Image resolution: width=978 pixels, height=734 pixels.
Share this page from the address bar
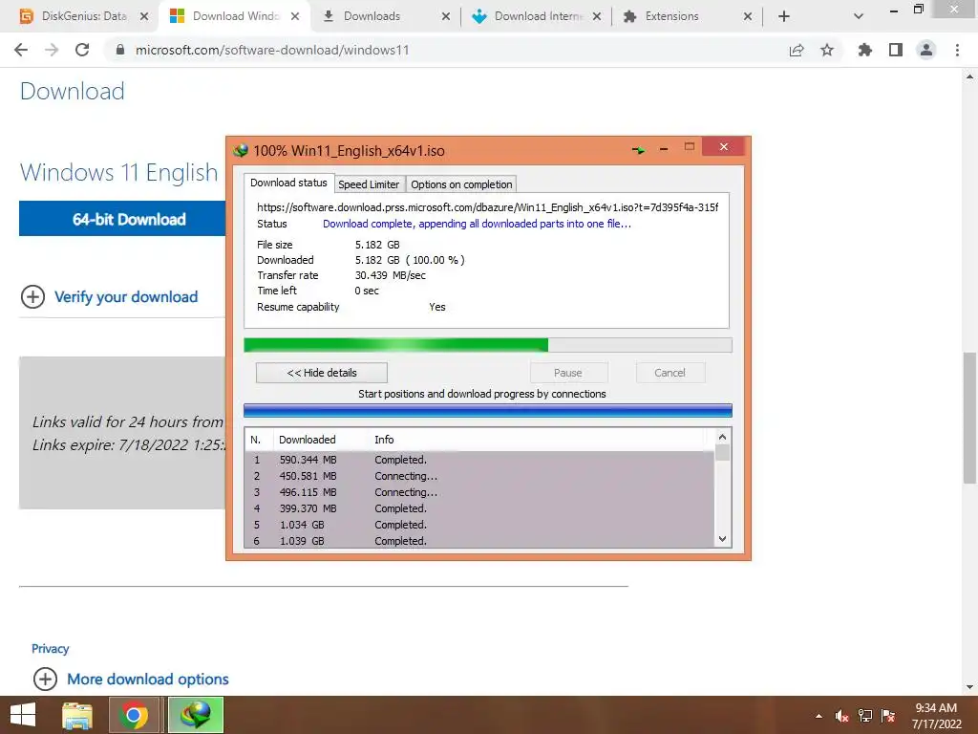[x=797, y=50]
